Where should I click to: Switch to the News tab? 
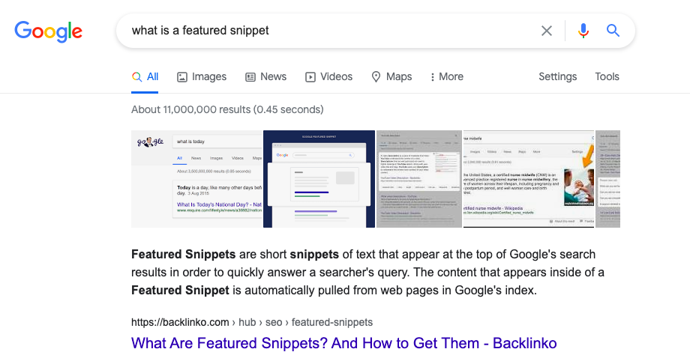[x=265, y=77]
